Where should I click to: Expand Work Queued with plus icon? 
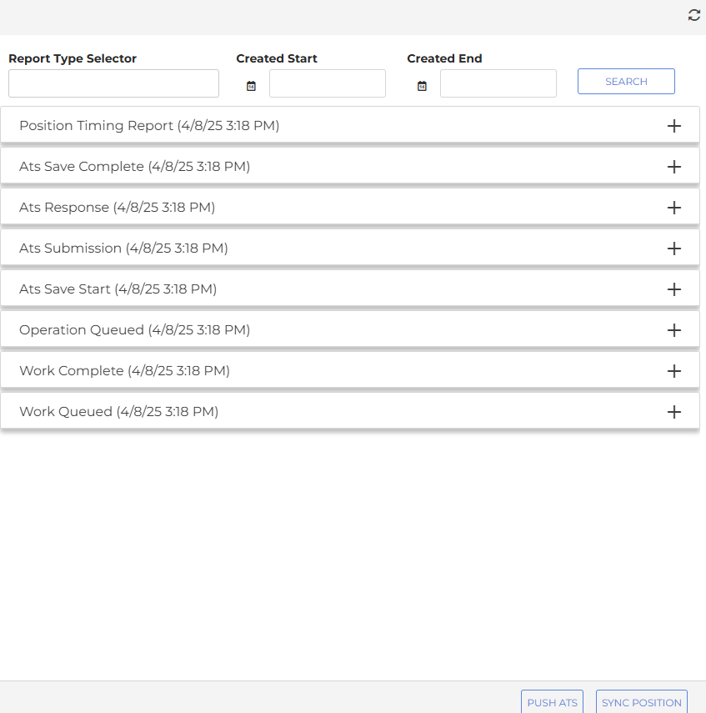point(673,412)
